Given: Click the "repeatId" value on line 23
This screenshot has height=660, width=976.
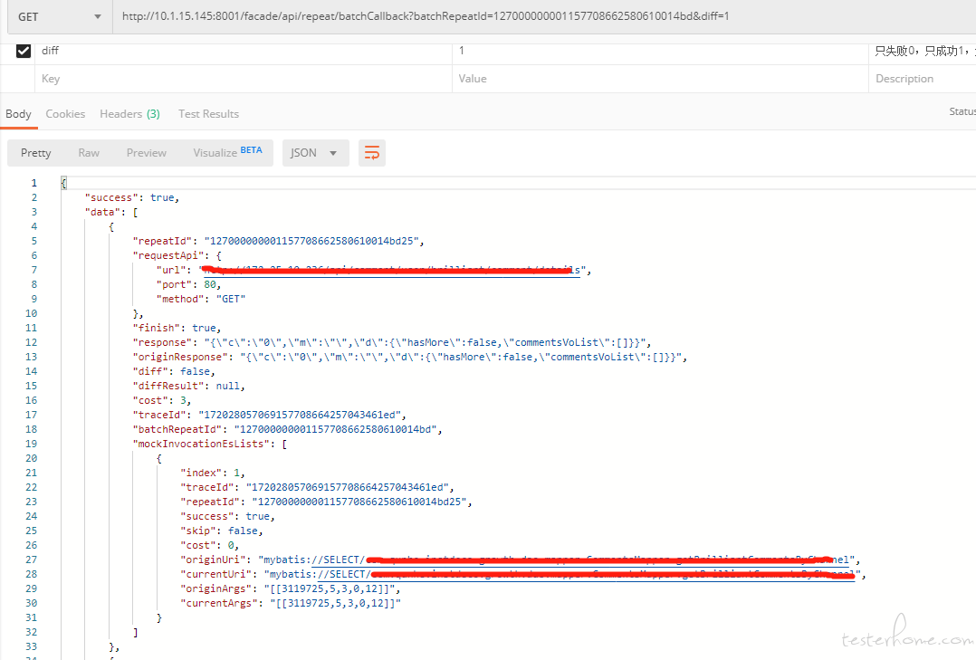Looking at the screenshot, I should tap(361, 502).
